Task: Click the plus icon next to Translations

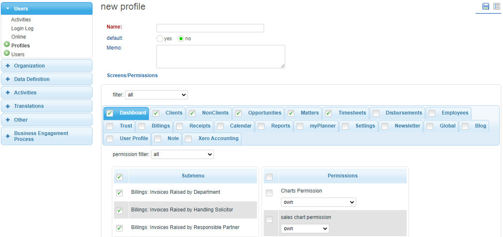Action: (8, 106)
